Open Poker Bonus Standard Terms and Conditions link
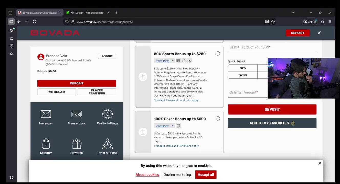 coord(176,146)
